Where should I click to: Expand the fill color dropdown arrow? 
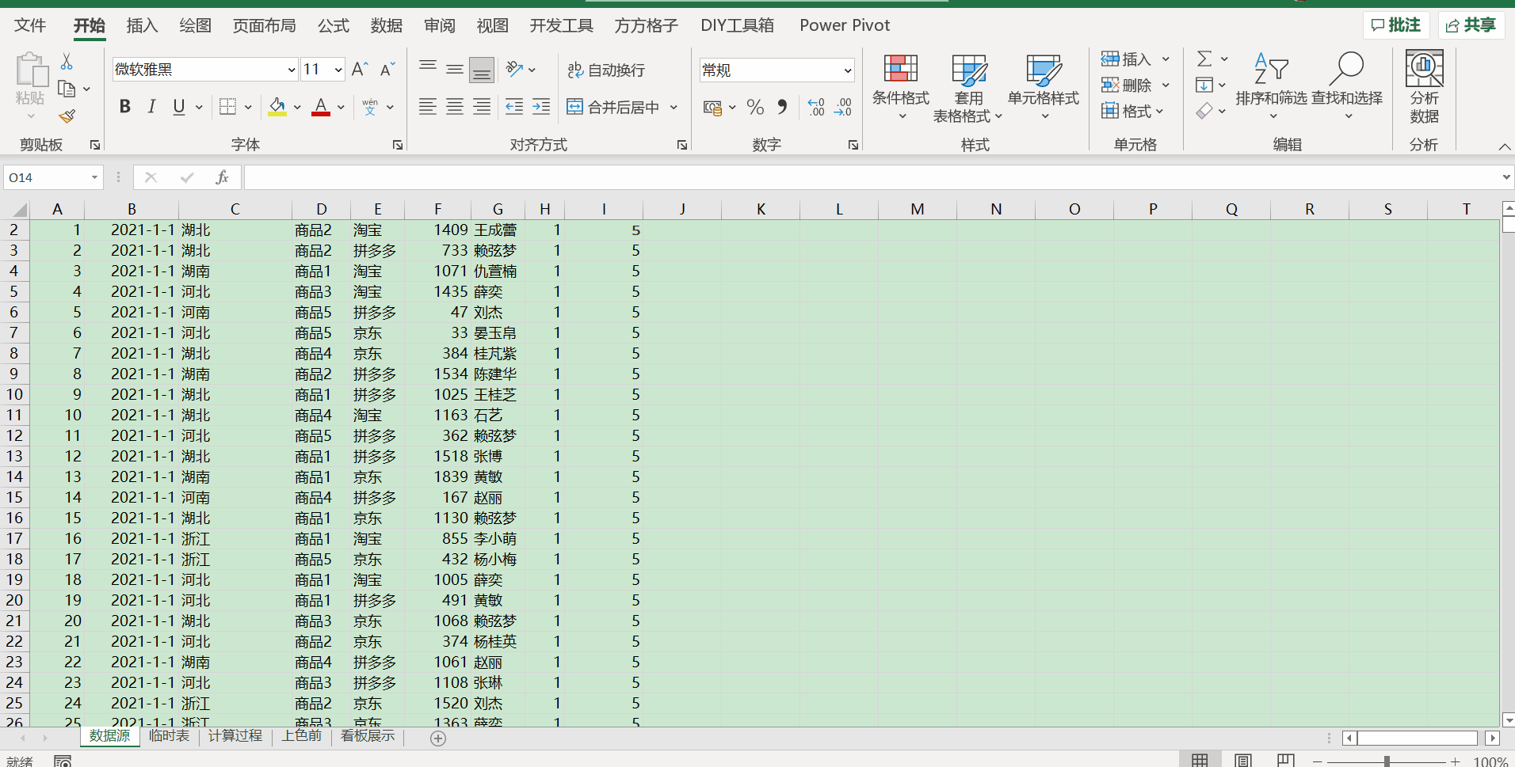(297, 106)
